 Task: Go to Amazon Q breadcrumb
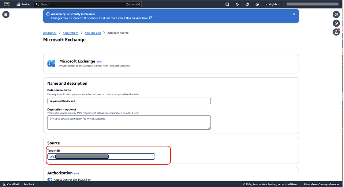pos(49,33)
